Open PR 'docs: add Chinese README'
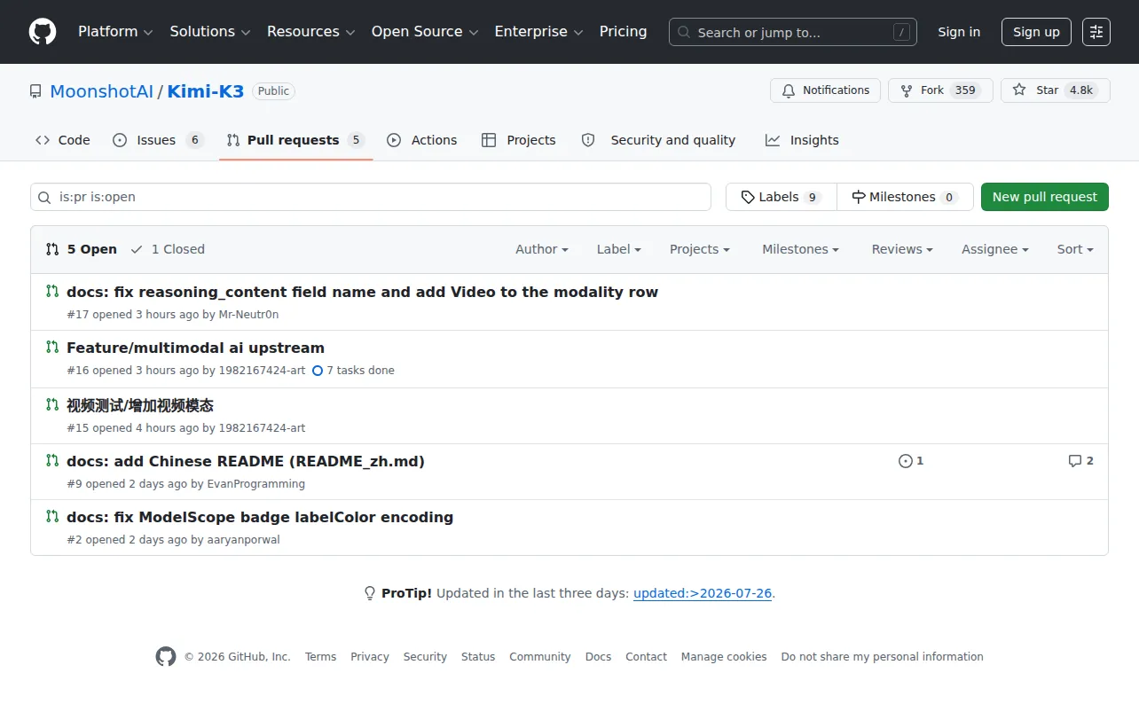Viewport: 1139px width, 704px height. pyautogui.click(x=246, y=461)
